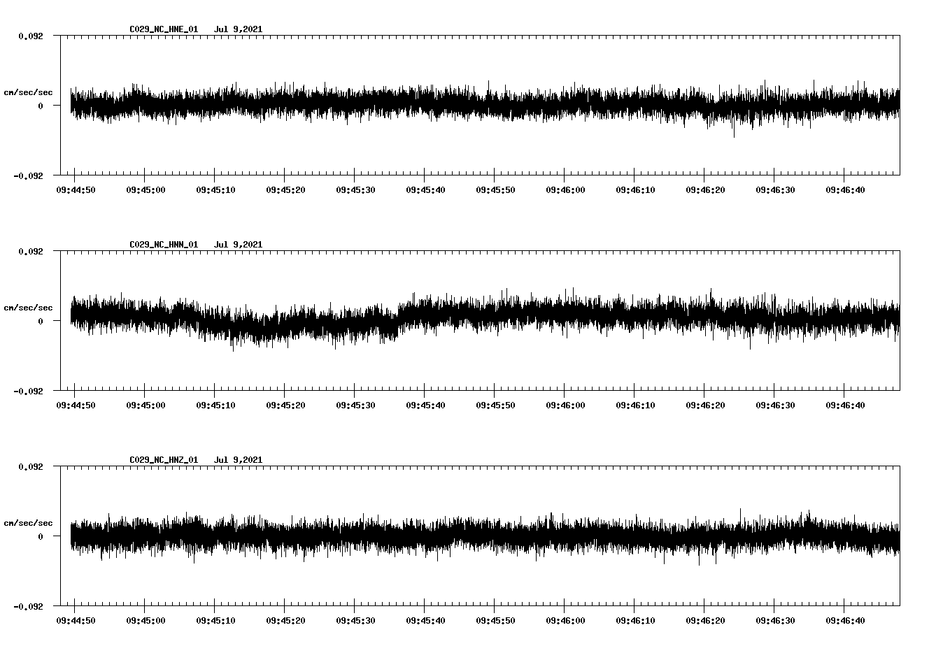Click the Jul 9,2021 date on middle plot
The width and height of the screenshot is (950, 646).
tap(239, 245)
